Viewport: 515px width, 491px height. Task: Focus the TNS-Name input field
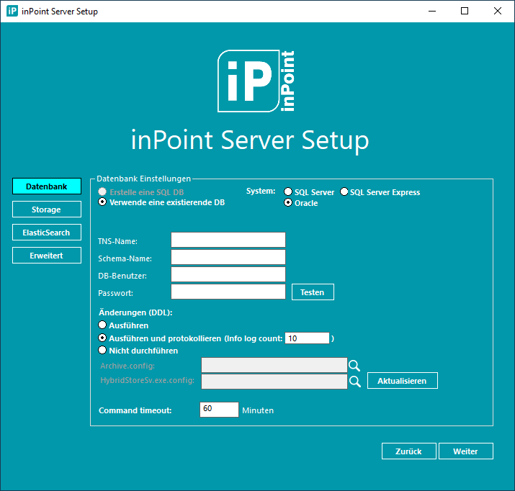click(x=228, y=240)
